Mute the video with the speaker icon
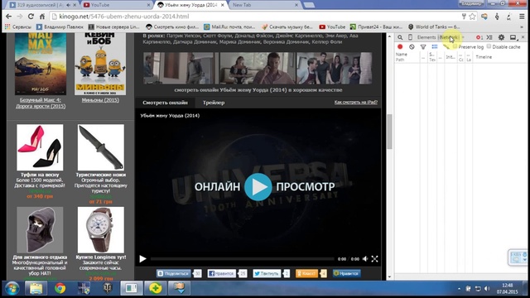 (365, 259)
